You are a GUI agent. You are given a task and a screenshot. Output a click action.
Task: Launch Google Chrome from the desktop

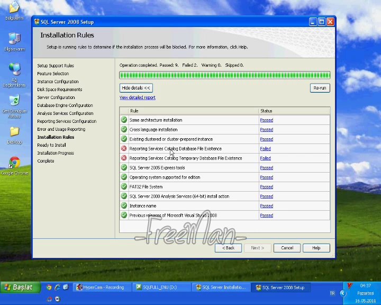[x=14, y=165]
